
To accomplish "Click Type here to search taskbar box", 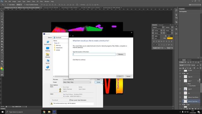I will 23,112.
